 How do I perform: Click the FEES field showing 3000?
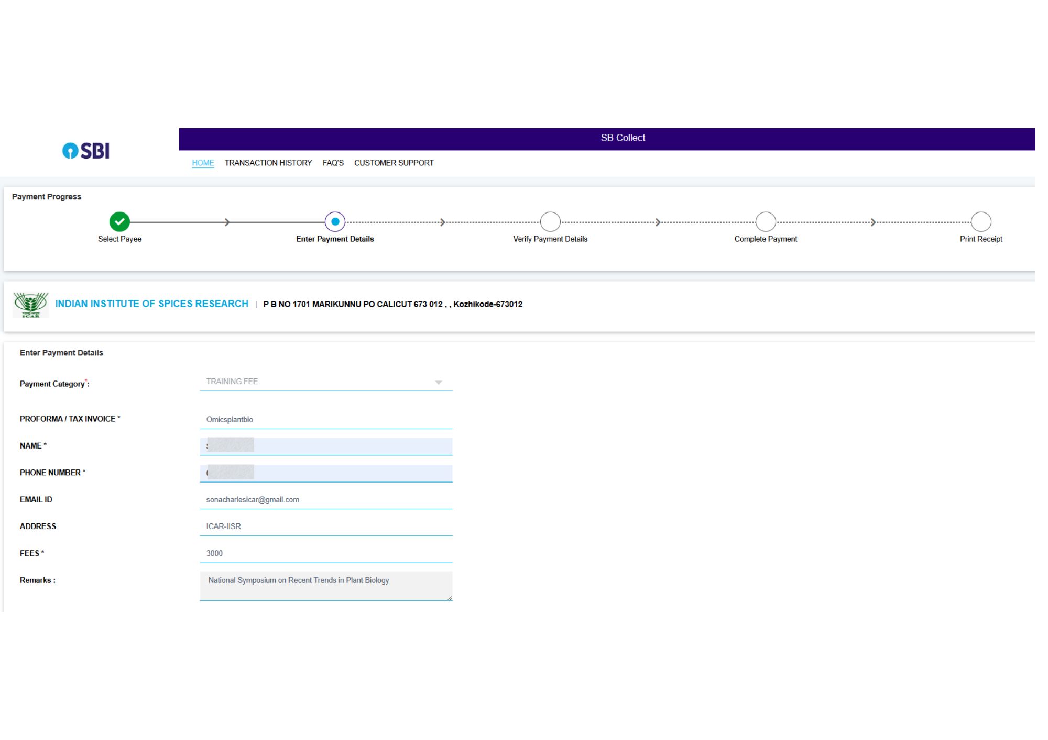[326, 553]
